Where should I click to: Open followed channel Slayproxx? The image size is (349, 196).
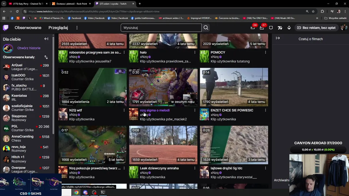26,118
